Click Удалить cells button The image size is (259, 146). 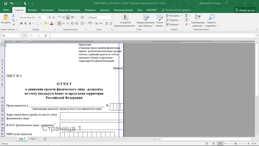point(172,20)
